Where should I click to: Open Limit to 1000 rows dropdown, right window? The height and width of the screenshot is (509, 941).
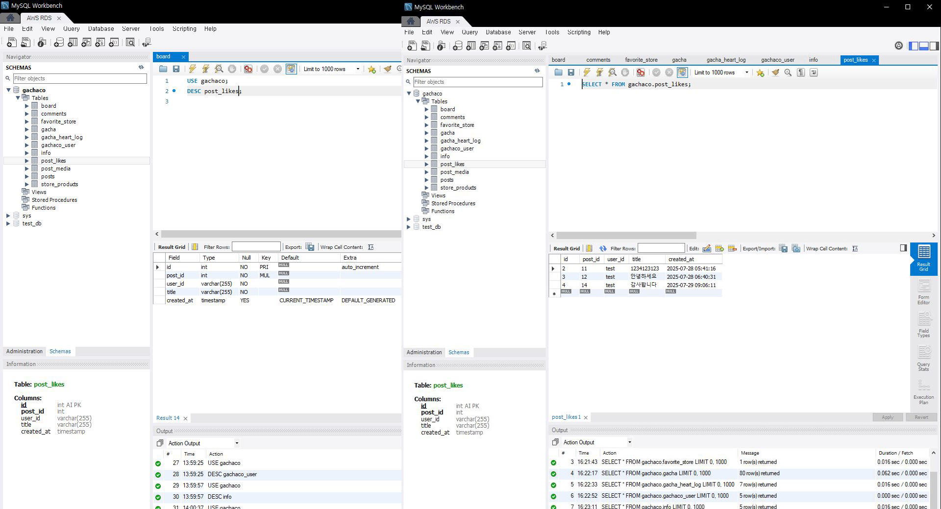[x=747, y=73]
